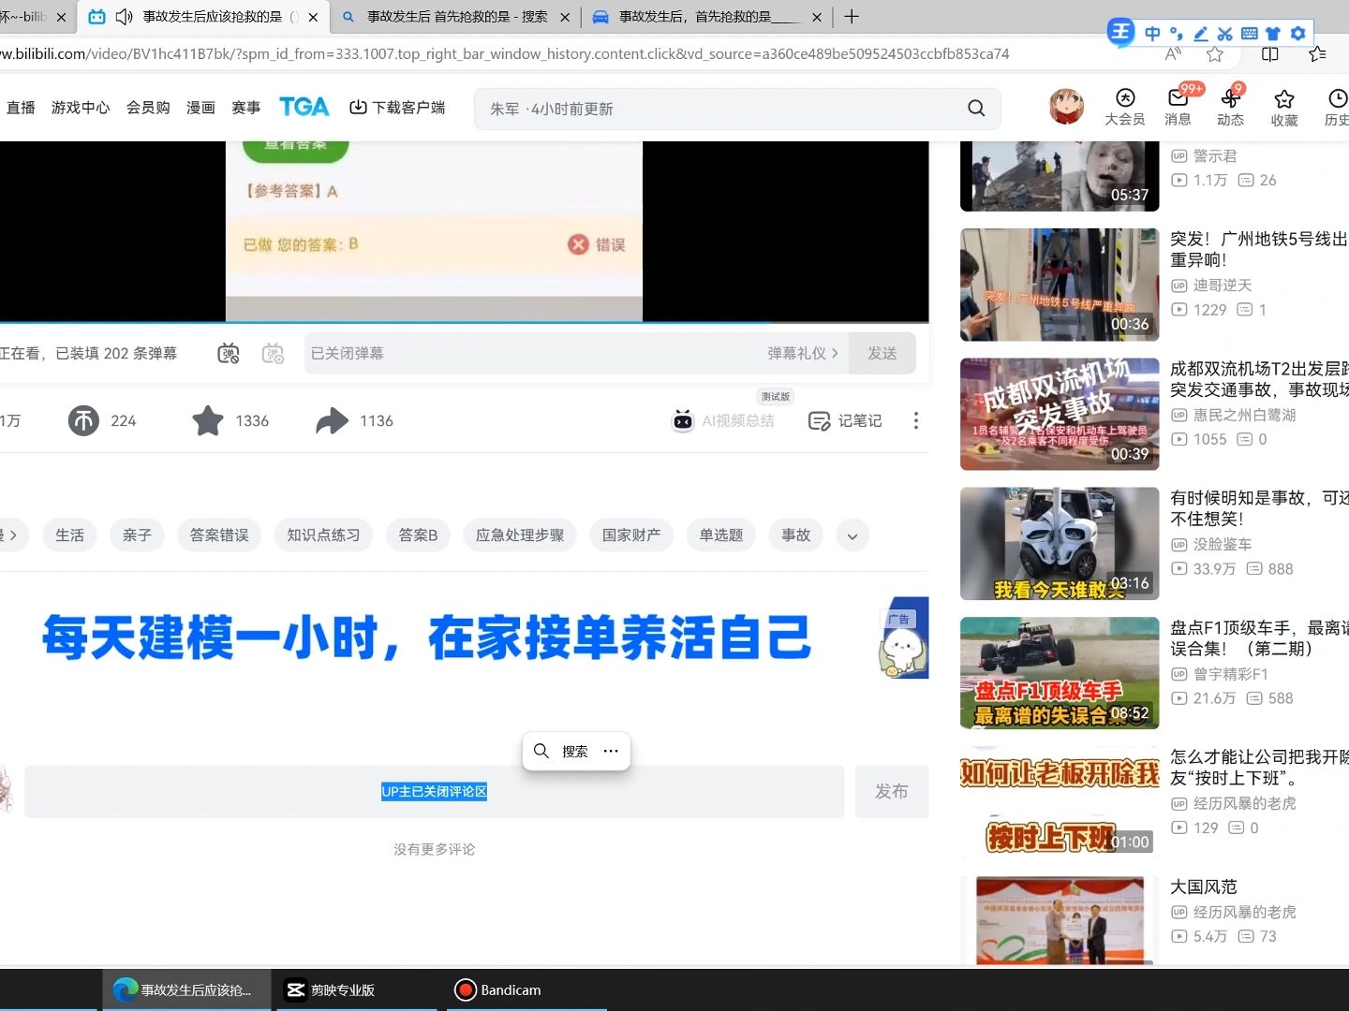The image size is (1349, 1011).
Task: Click the share arrow icon
Action: click(332, 421)
